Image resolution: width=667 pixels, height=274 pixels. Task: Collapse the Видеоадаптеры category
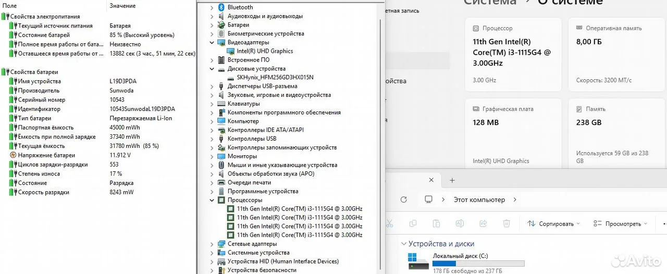pos(212,42)
